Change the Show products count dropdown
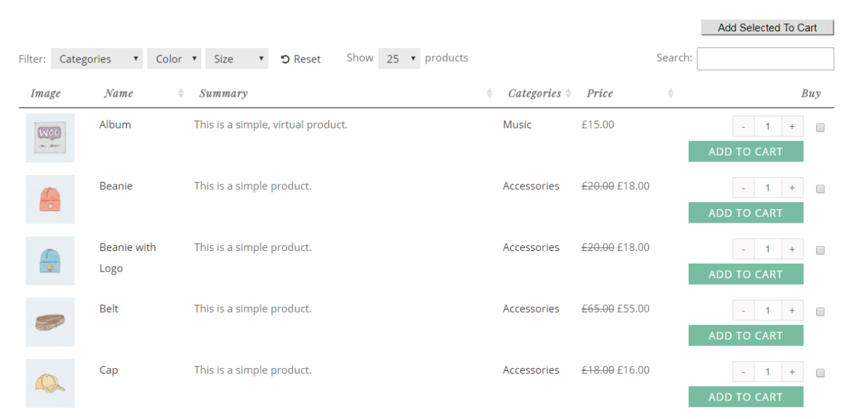 399,59
